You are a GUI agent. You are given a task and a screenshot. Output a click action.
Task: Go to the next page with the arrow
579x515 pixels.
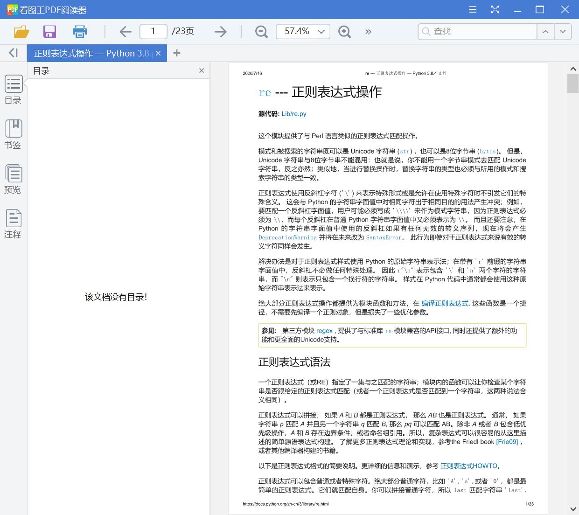click(x=220, y=31)
